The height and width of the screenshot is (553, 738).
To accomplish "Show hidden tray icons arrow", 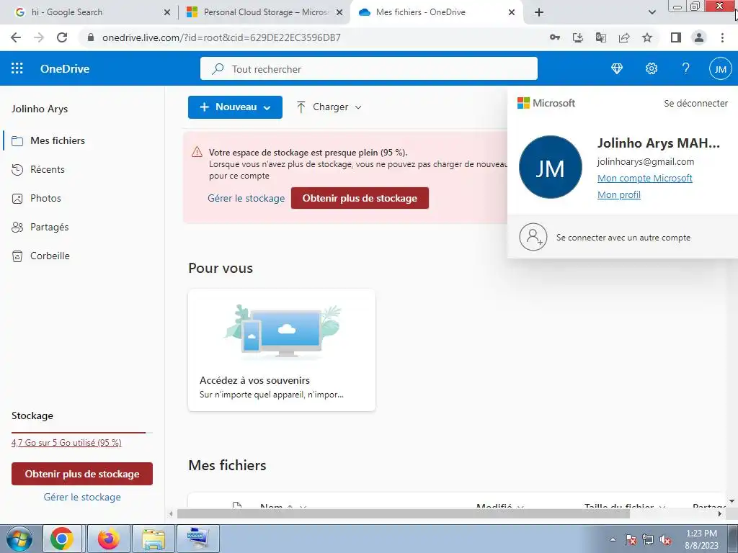I will [x=613, y=540].
